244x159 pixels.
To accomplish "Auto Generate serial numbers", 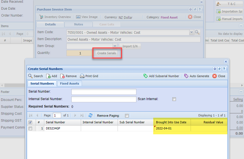I will [197, 76].
